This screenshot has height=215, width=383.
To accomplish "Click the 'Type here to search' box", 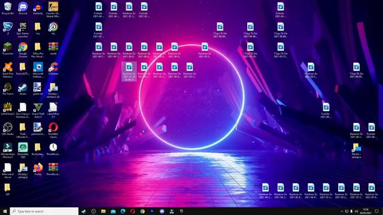I will point(44,211).
